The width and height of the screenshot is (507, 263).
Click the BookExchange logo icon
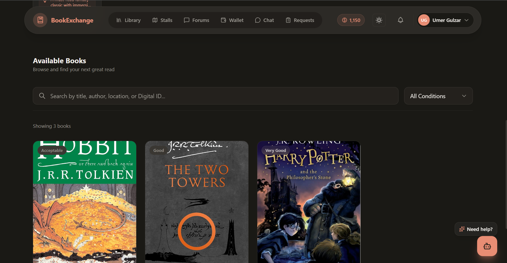click(x=40, y=20)
